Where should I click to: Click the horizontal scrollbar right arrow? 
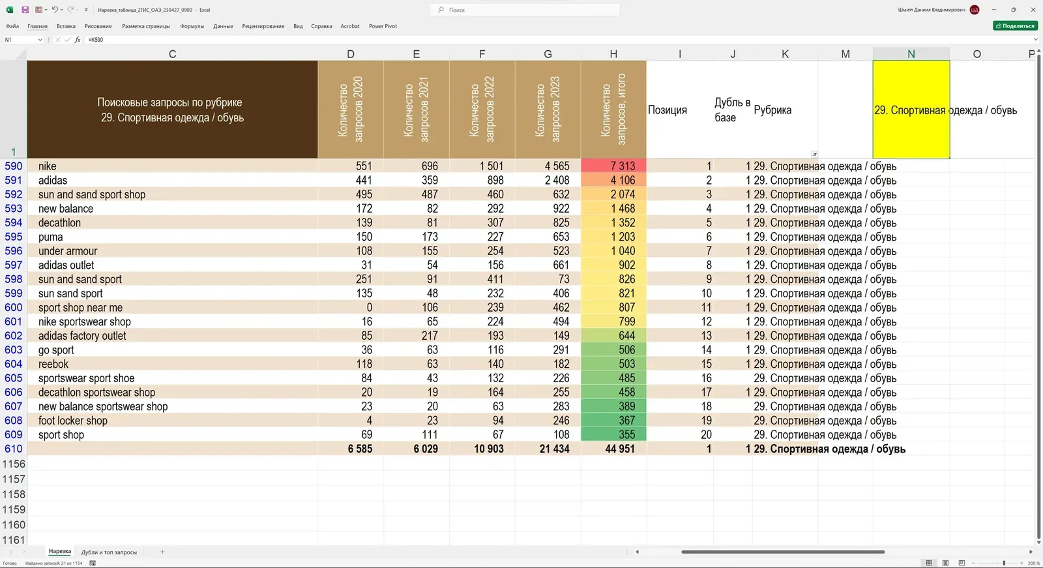pos(1031,552)
